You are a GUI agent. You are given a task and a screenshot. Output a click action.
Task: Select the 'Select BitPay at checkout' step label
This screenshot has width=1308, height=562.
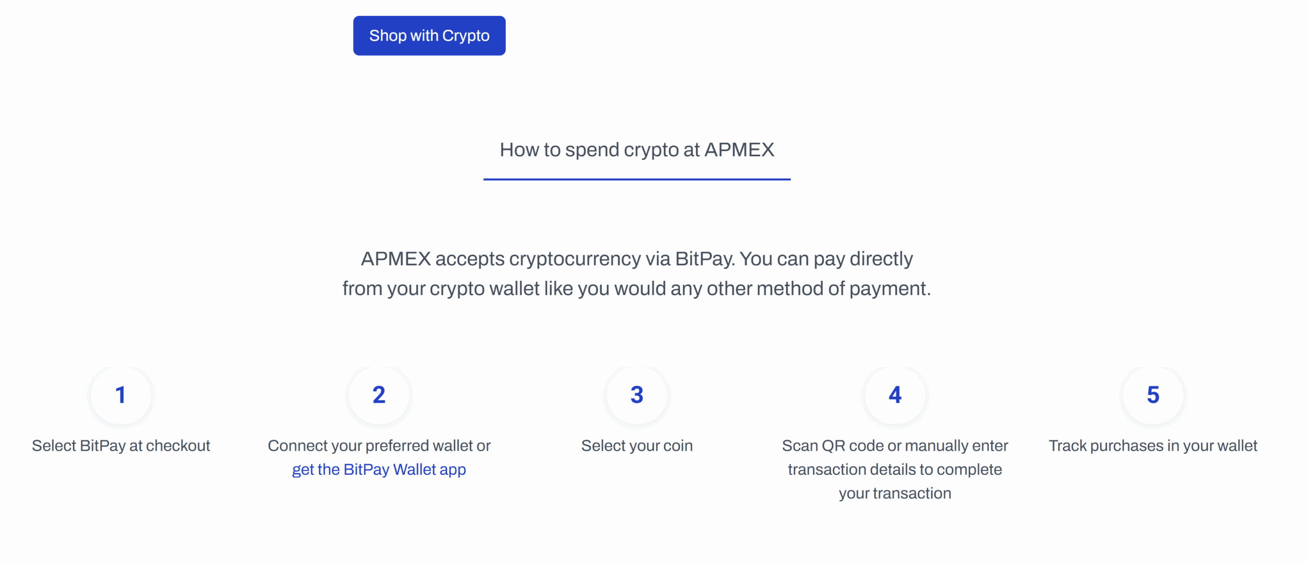point(121,446)
